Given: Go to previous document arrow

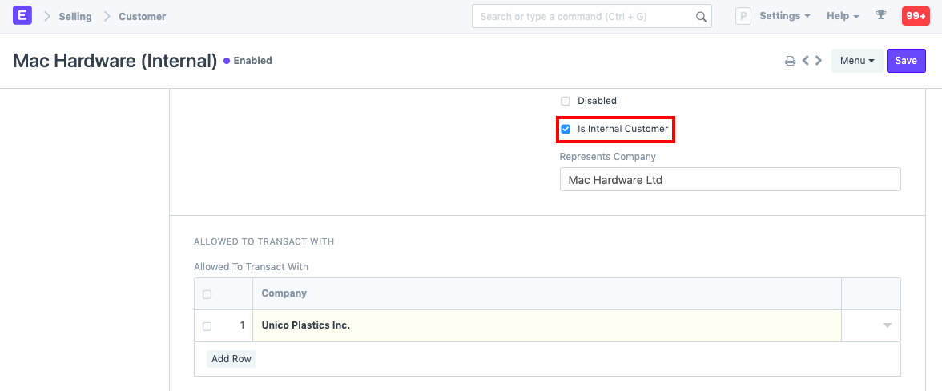Looking at the screenshot, I should click(806, 61).
